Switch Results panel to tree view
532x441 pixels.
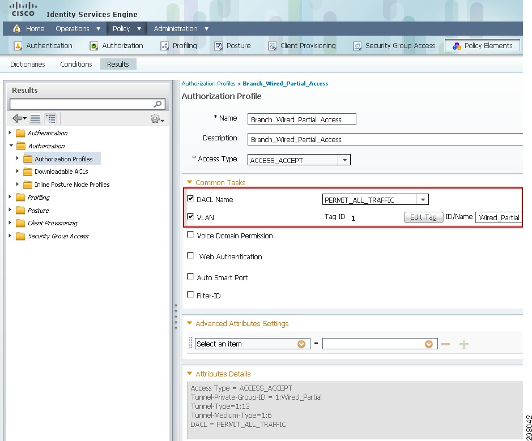pos(50,119)
